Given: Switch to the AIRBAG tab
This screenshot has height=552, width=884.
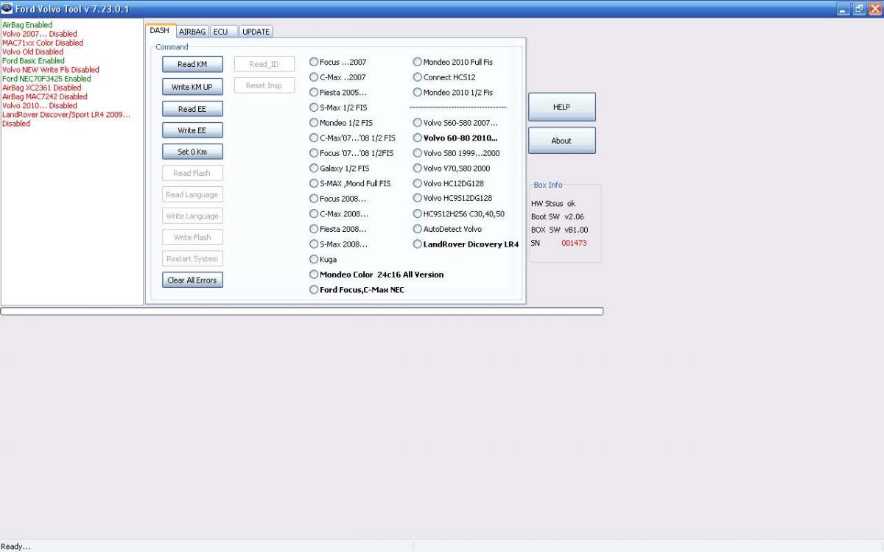Looking at the screenshot, I should (x=192, y=32).
